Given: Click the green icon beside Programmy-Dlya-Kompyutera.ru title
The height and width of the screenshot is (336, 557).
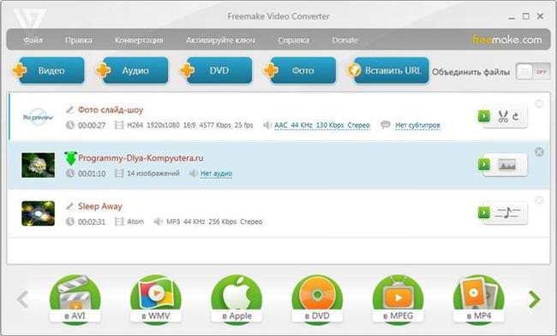Looking at the screenshot, I should (x=70, y=158).
